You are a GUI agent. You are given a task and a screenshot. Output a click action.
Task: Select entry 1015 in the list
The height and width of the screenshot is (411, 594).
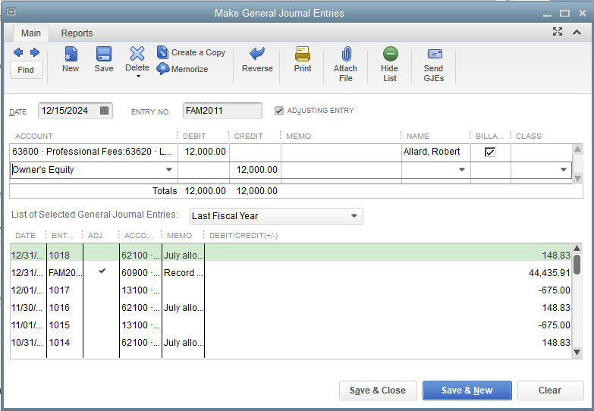tap(291, 325)
